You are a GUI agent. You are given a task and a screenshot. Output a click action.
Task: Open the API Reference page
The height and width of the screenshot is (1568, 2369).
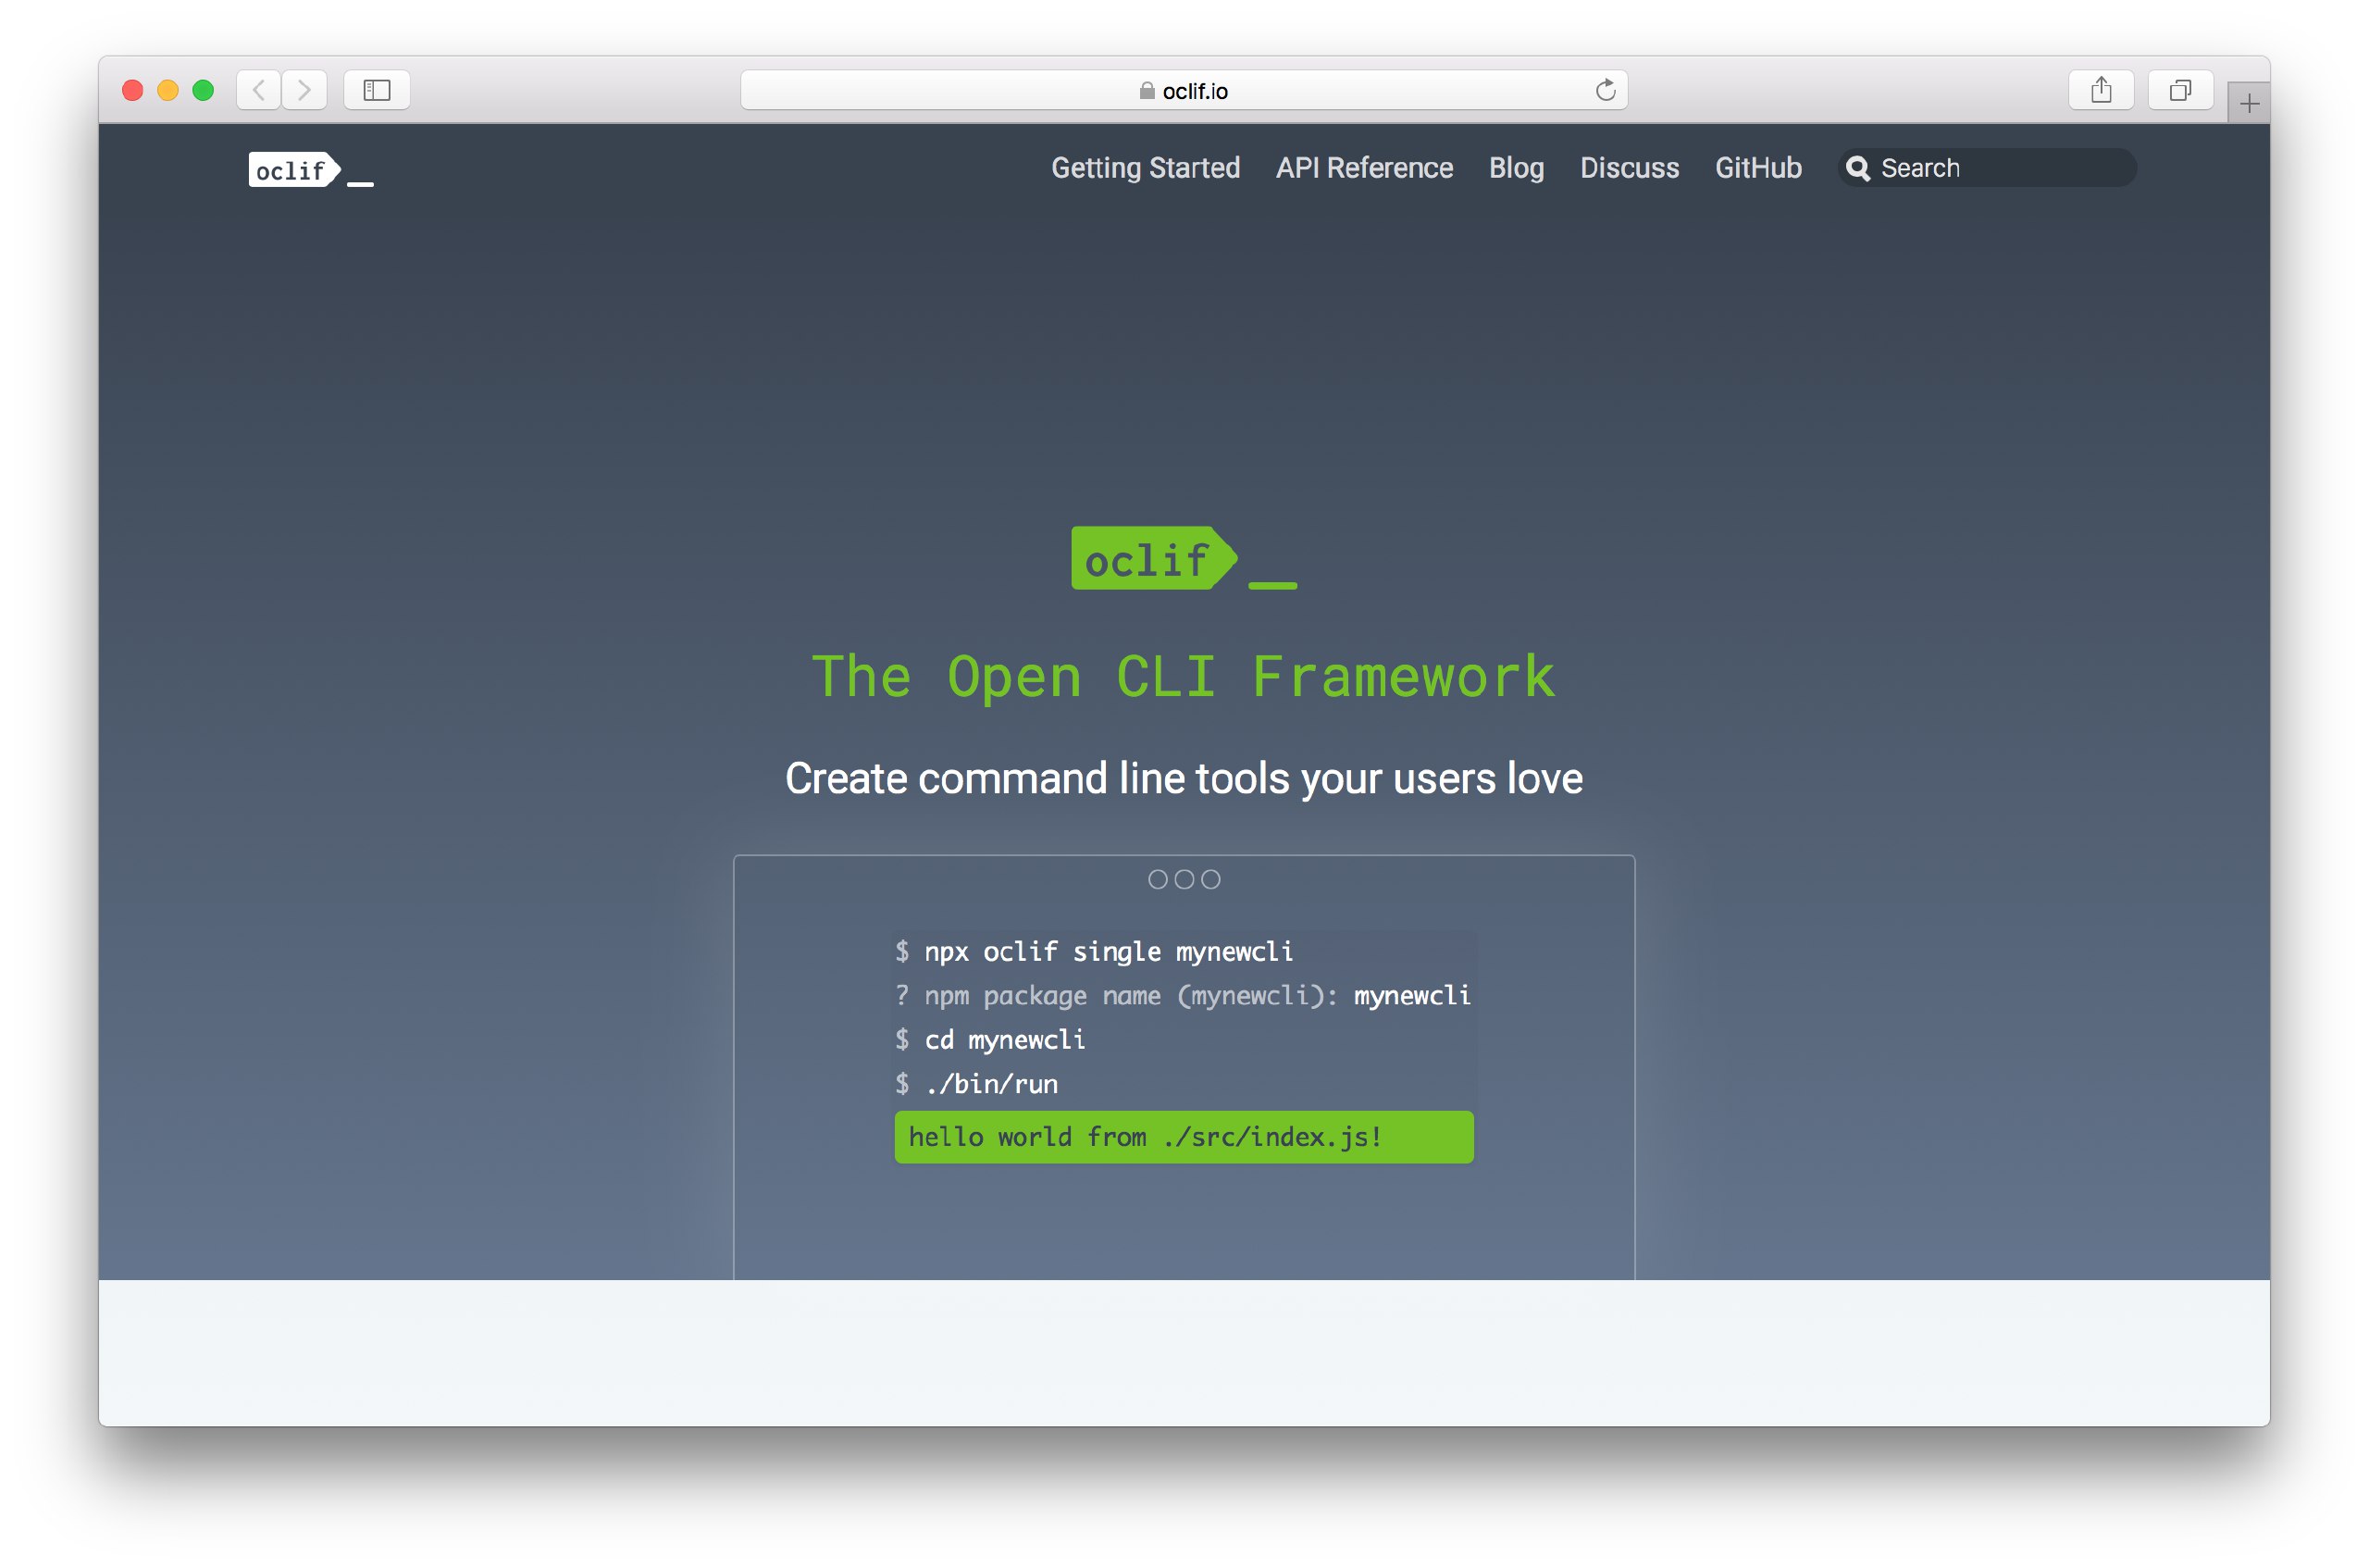pos(1364,168)
